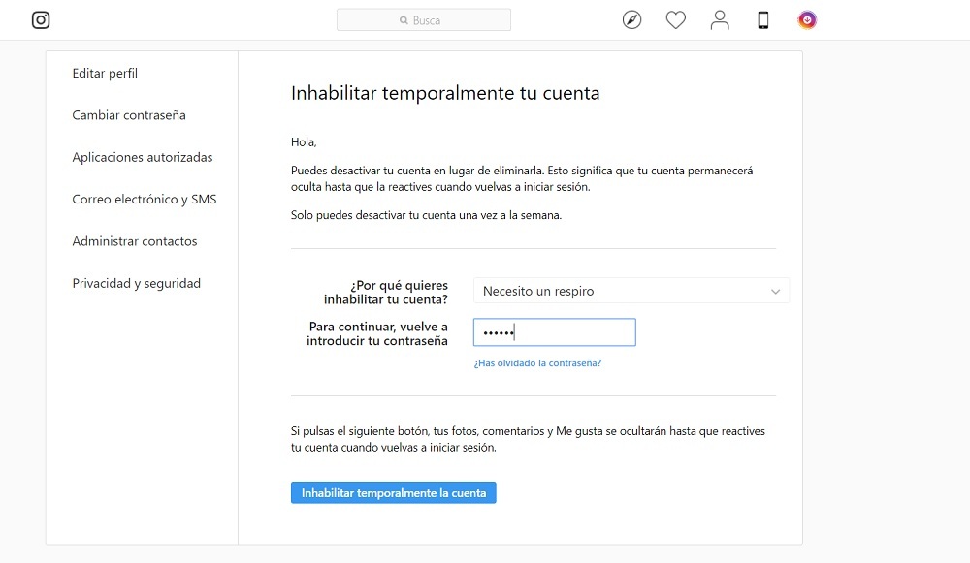Go to the profile person icon
The width and height of the screenshot is (970, 563).
[x=720, y=19]
